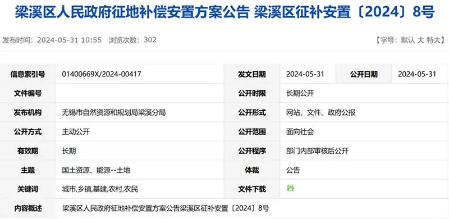This screenshot has width=449, height=219.
Task: Select the 长期公开 value
Action: pos(300,93)
